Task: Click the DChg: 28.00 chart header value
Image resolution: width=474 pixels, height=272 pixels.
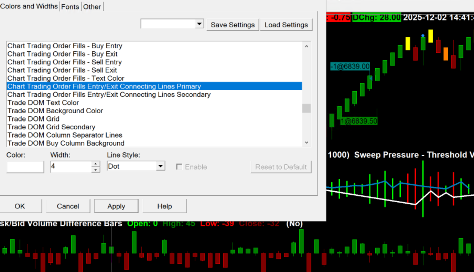Action: tap(376, 18)
